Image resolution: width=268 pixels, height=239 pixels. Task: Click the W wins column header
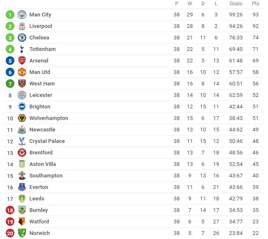(x=189, y=4)
